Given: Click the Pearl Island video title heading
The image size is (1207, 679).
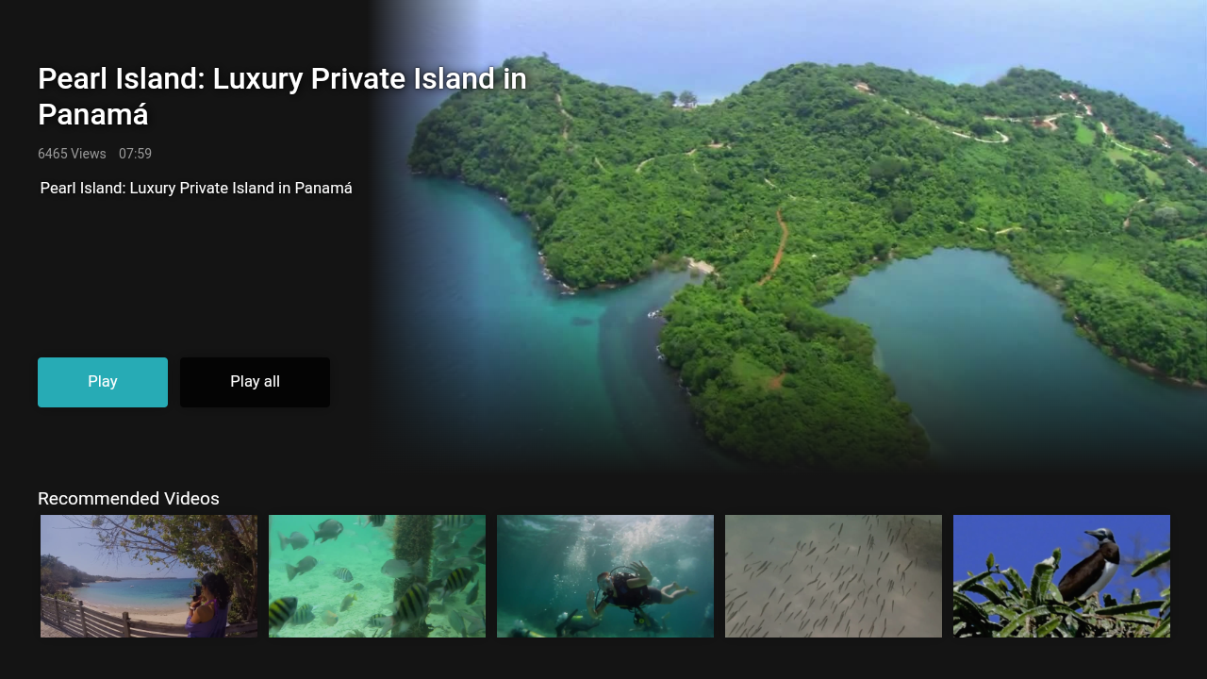Looking at the screenshot, I should coord(282,96).
